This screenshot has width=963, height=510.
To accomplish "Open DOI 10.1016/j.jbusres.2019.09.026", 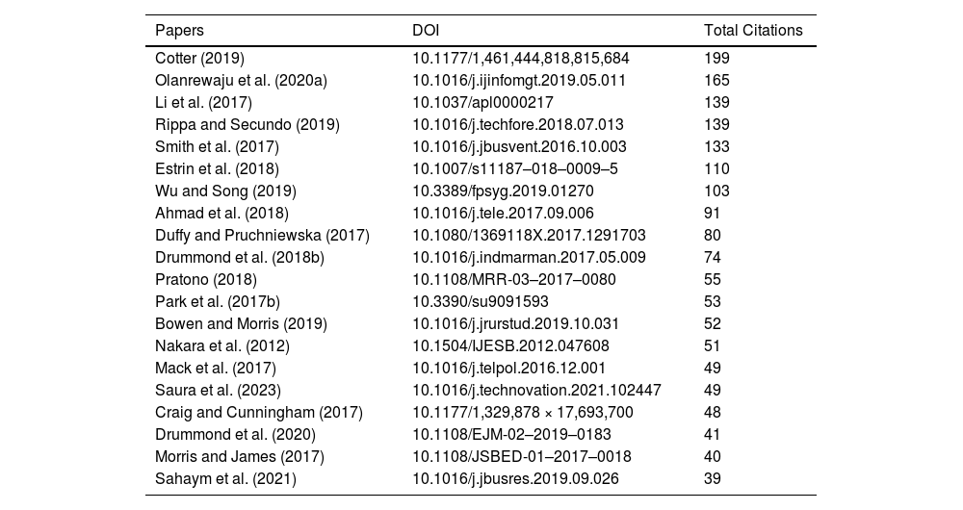I will tap(515, 478).
